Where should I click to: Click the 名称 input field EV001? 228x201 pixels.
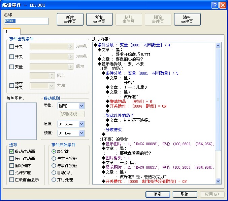pyautogui.click(x=26, y=21)
